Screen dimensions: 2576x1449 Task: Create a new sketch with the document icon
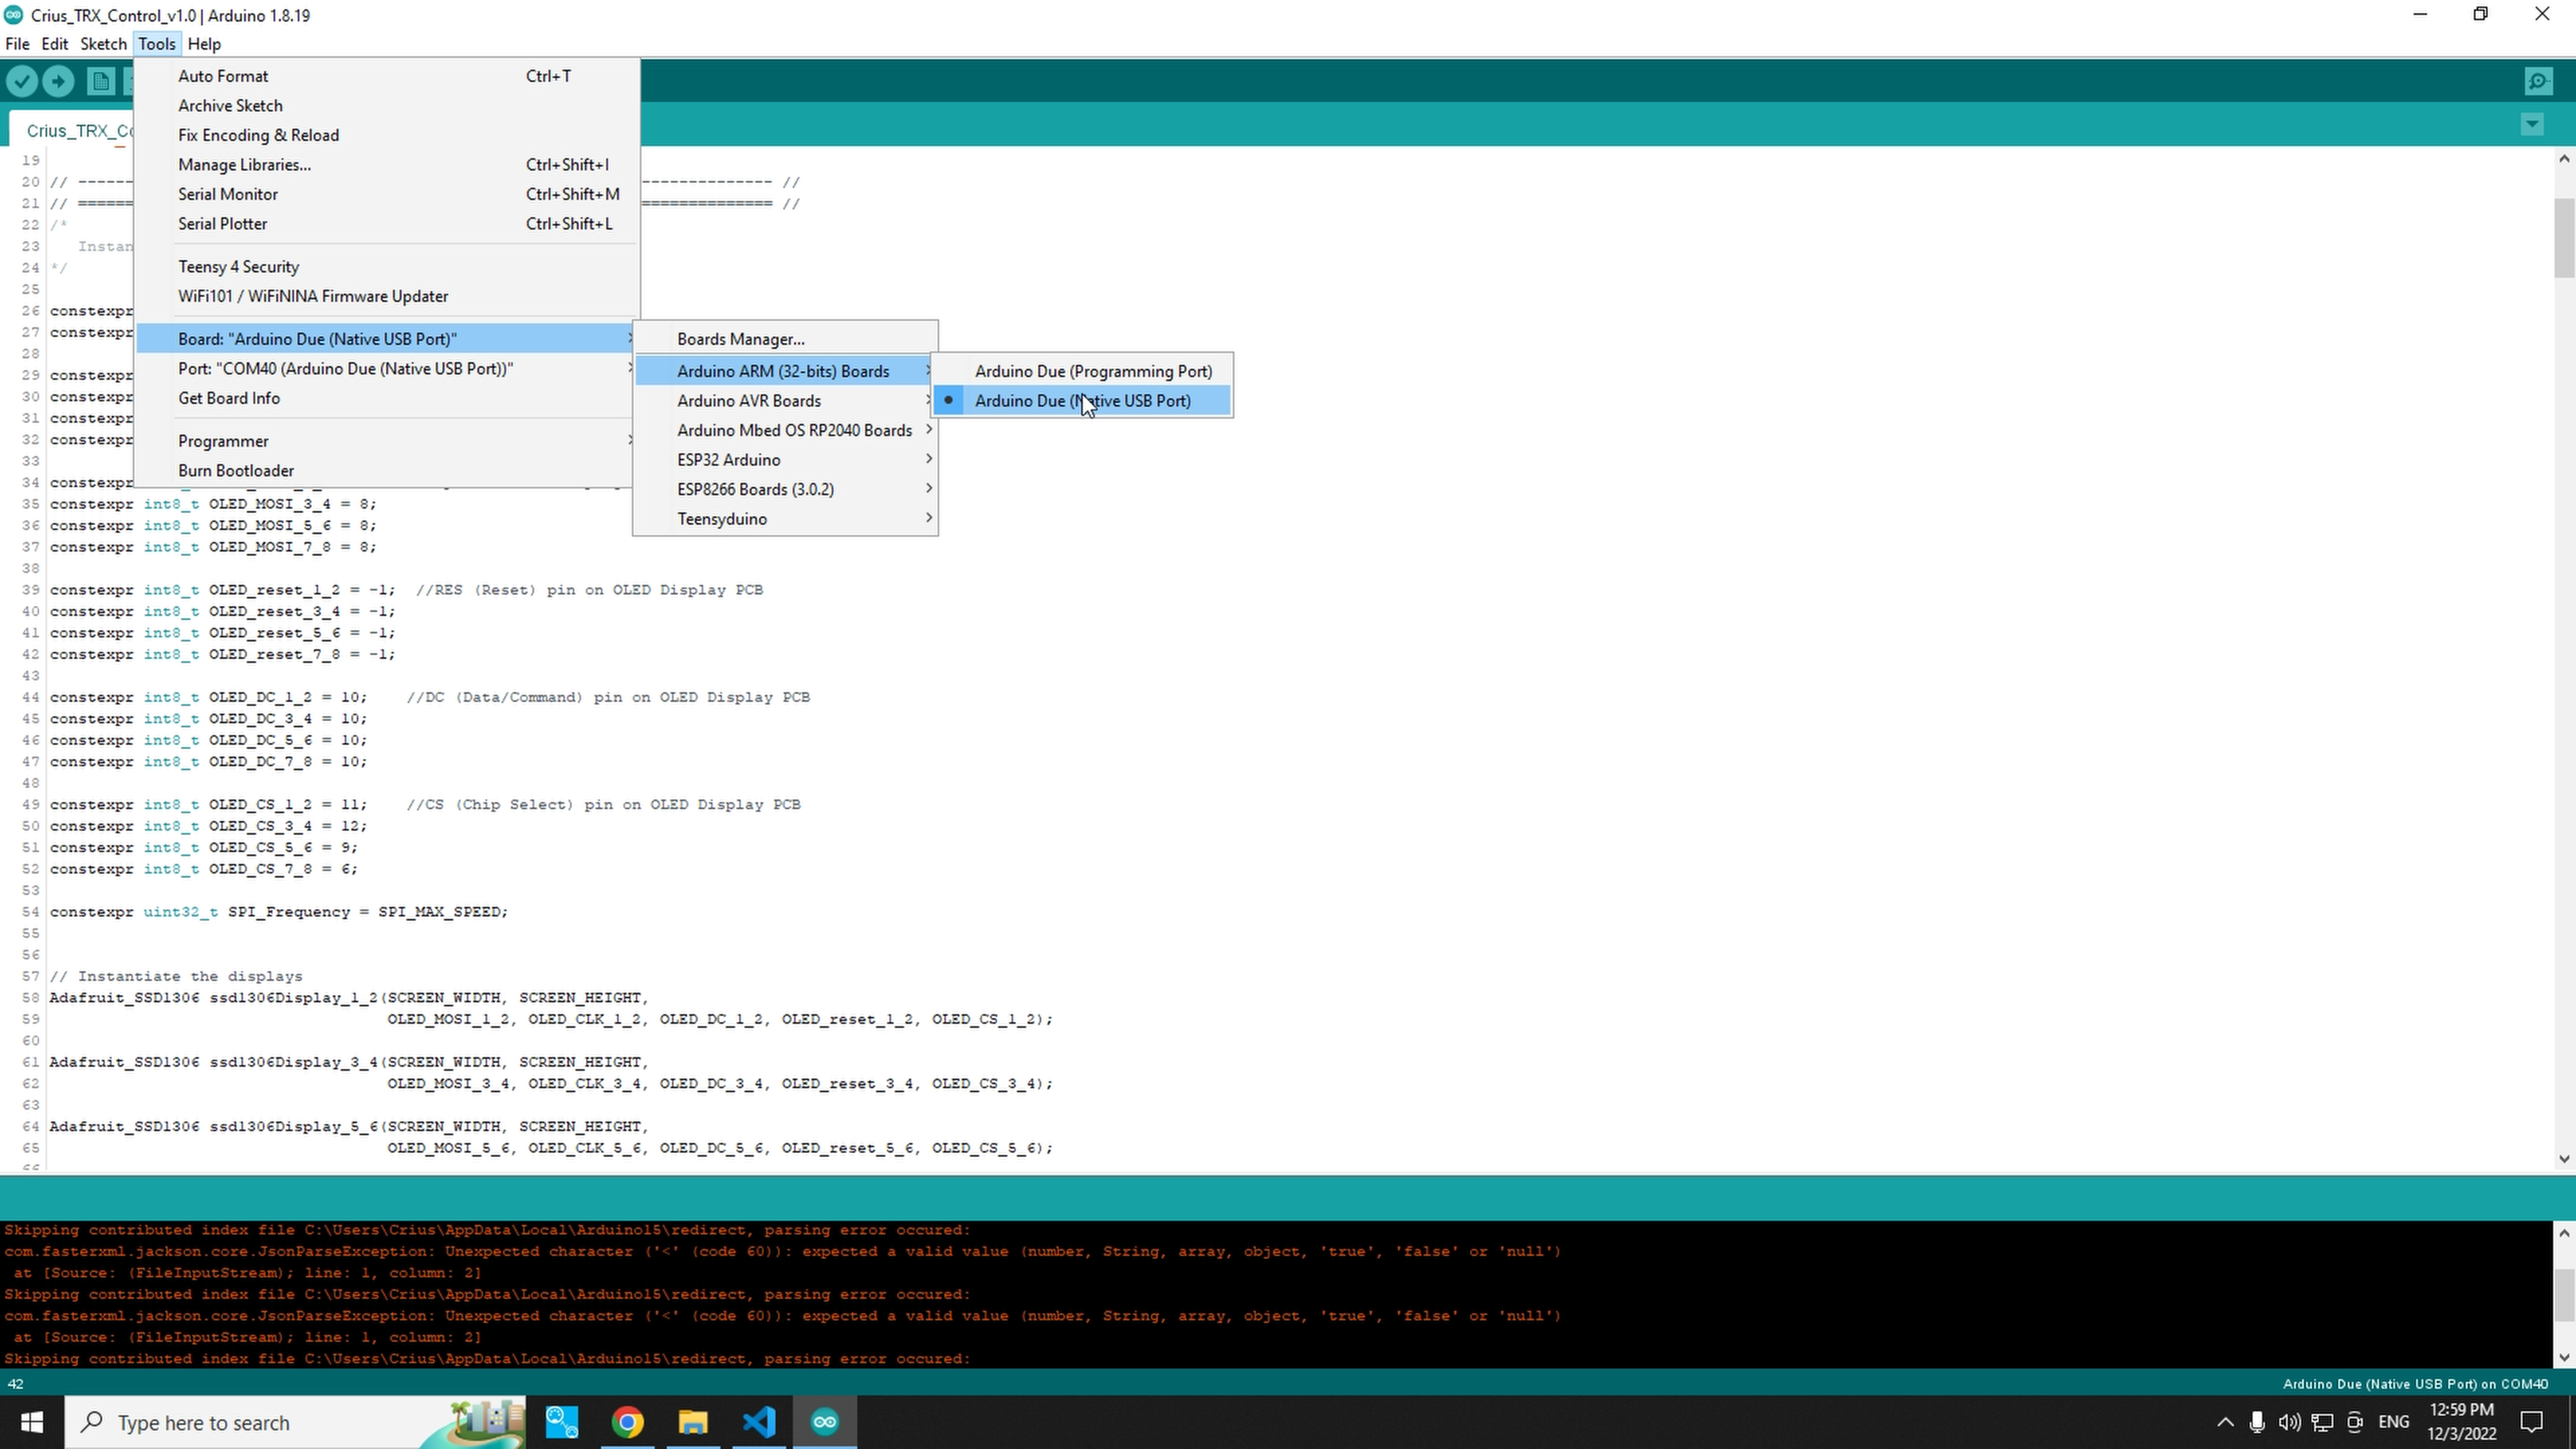pos(101,81)
